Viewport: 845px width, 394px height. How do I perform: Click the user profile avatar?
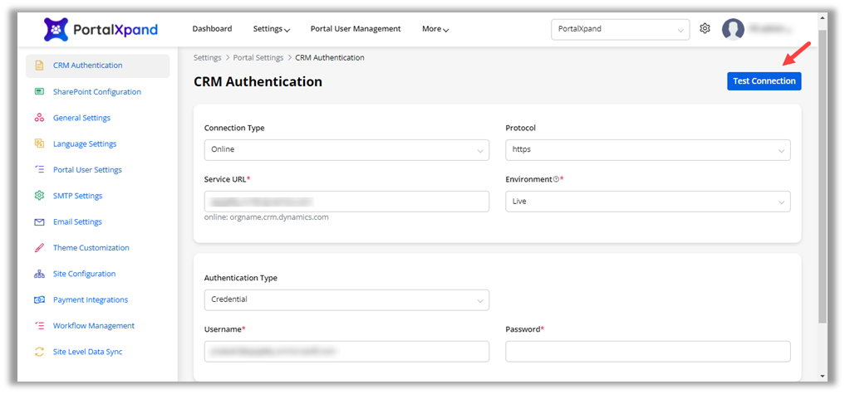[733, 29]
